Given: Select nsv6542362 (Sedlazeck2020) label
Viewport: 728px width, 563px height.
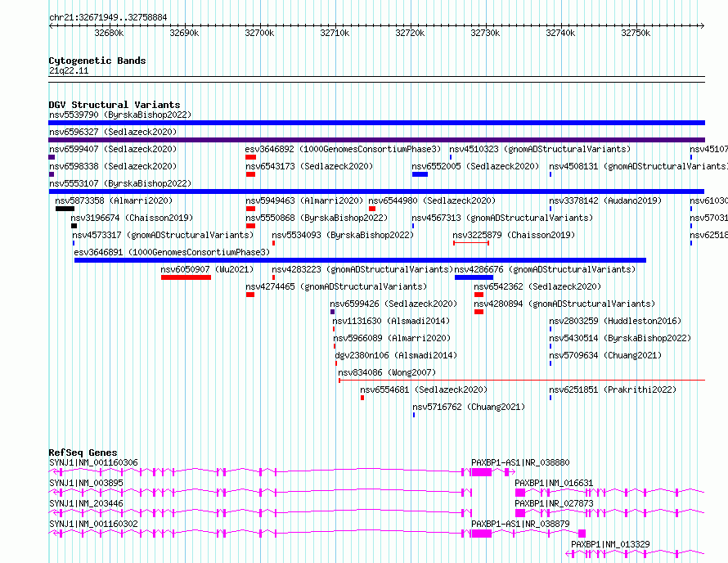Looking at the screenshot, I should (537, 286).
